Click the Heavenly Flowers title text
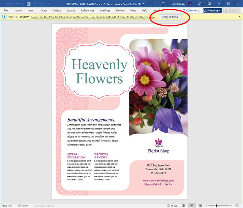 pos(99,71)
